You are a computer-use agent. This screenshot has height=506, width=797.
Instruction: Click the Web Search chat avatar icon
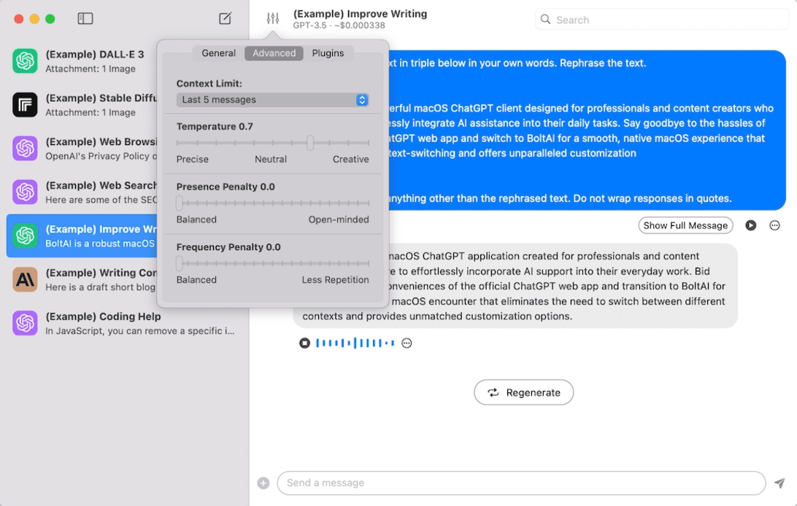(25, 192)
